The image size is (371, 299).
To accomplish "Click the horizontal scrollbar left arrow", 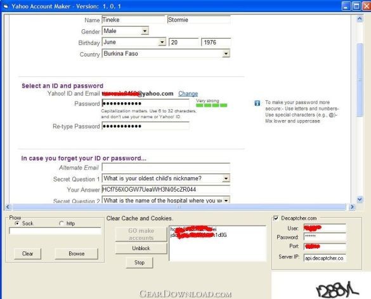I will [x=8, y=207].
